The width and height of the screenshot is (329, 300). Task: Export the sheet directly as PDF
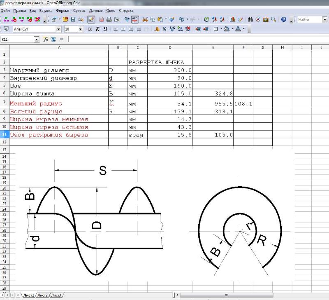(101, 19)
